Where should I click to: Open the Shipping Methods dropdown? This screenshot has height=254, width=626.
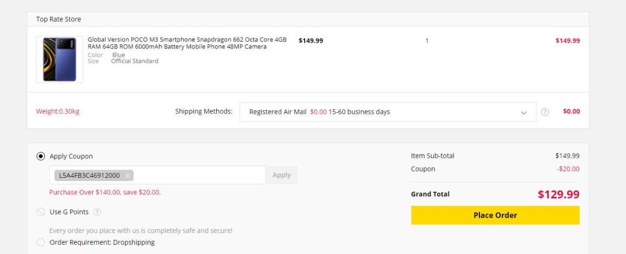point(388,112)
